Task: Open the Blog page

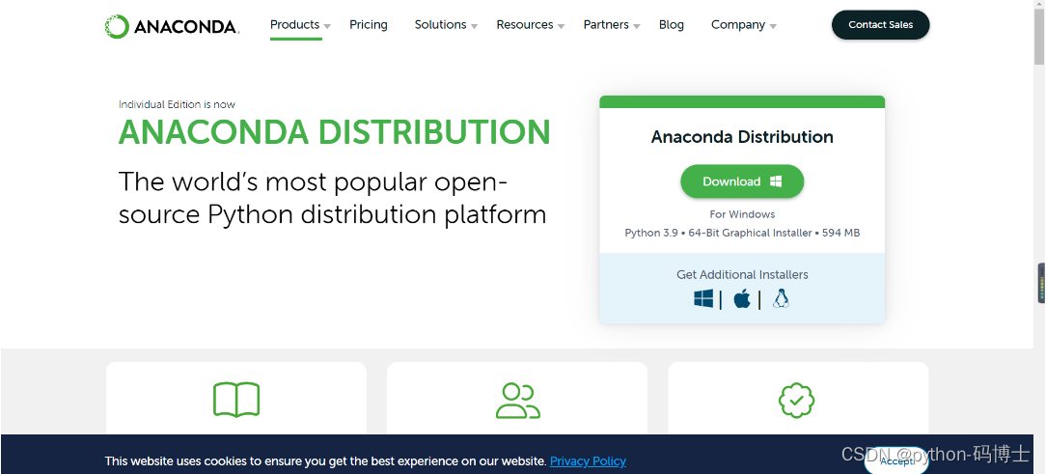Action: click(x=671, y=25)
